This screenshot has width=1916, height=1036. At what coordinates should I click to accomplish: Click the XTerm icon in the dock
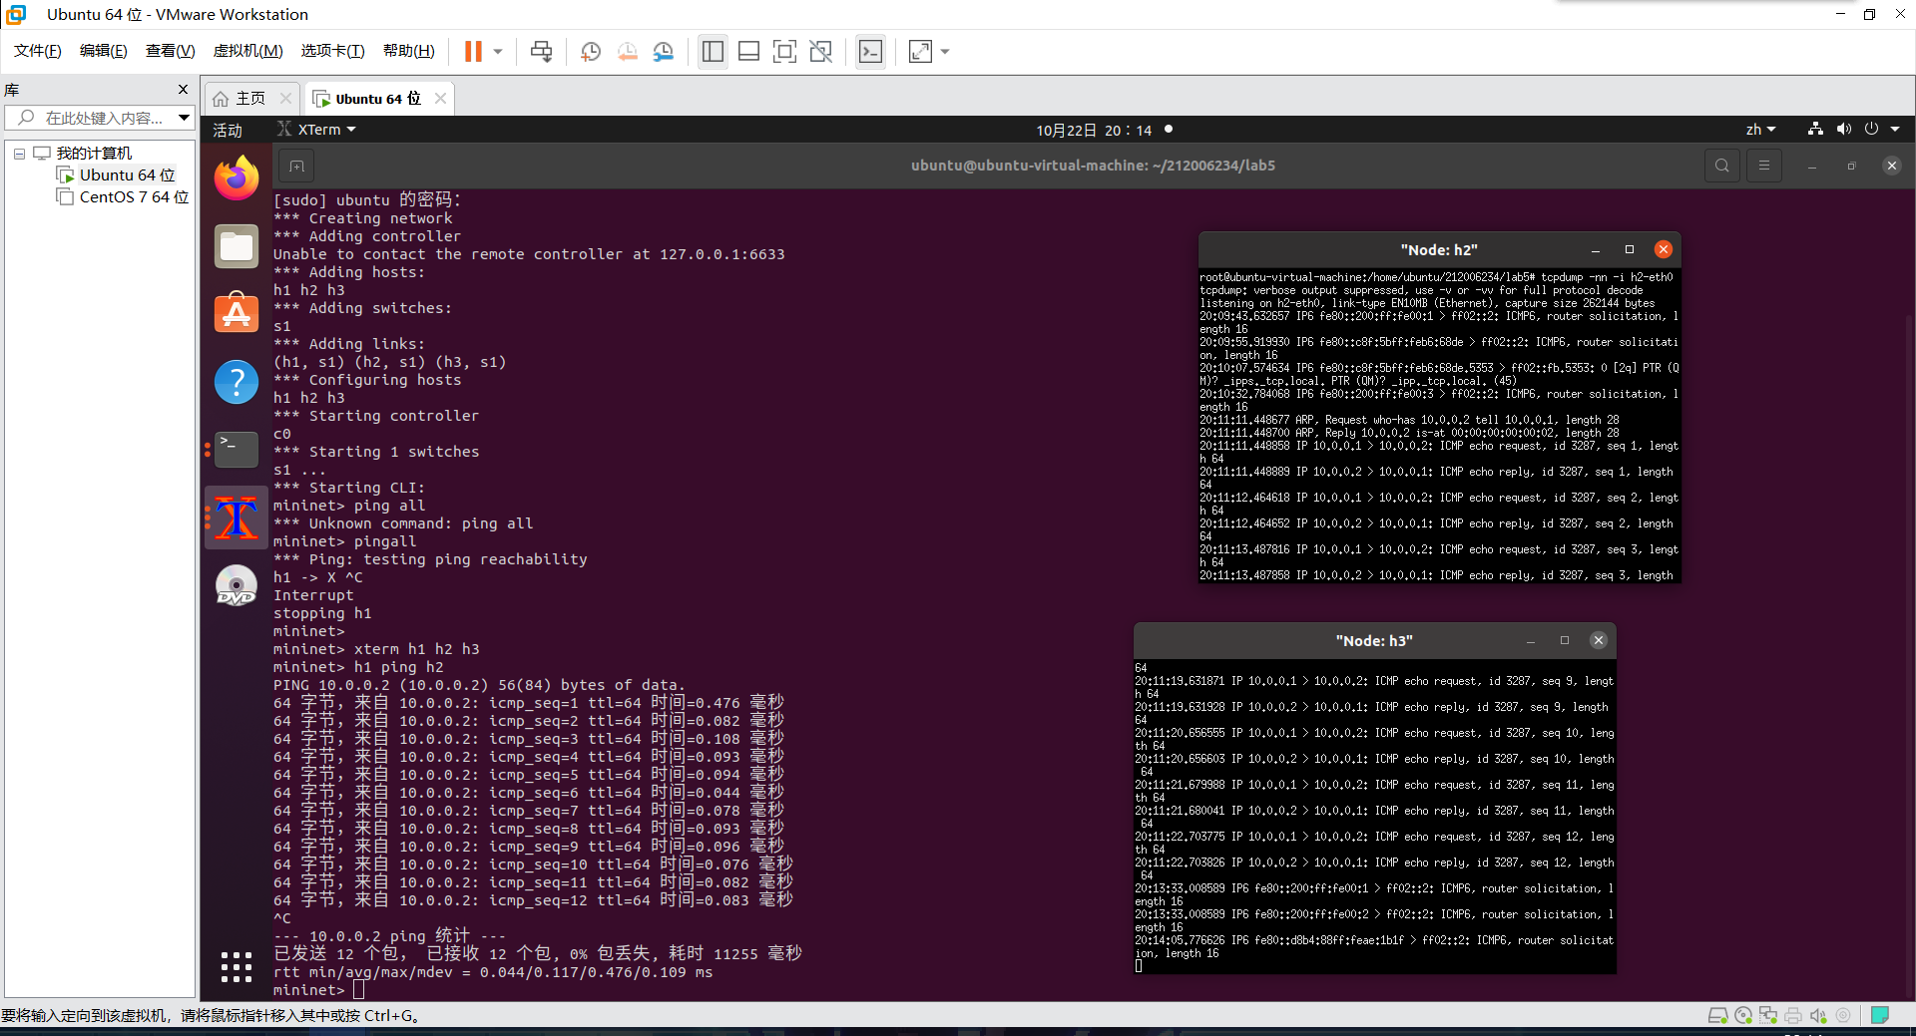(237, 518)
